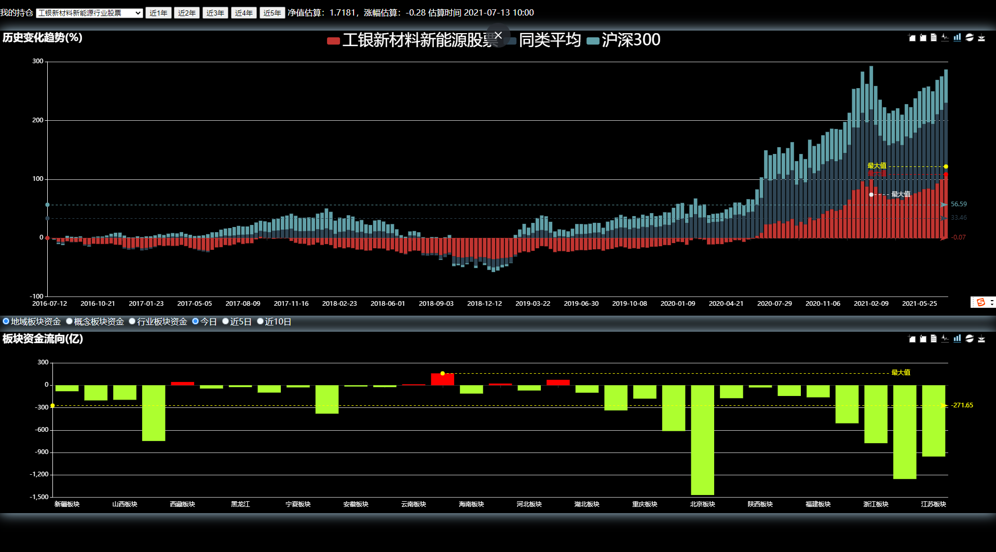The height and width of the screenshot is (552, 996).
Task: Switch trend chart to line type
Action: [945, 37]
